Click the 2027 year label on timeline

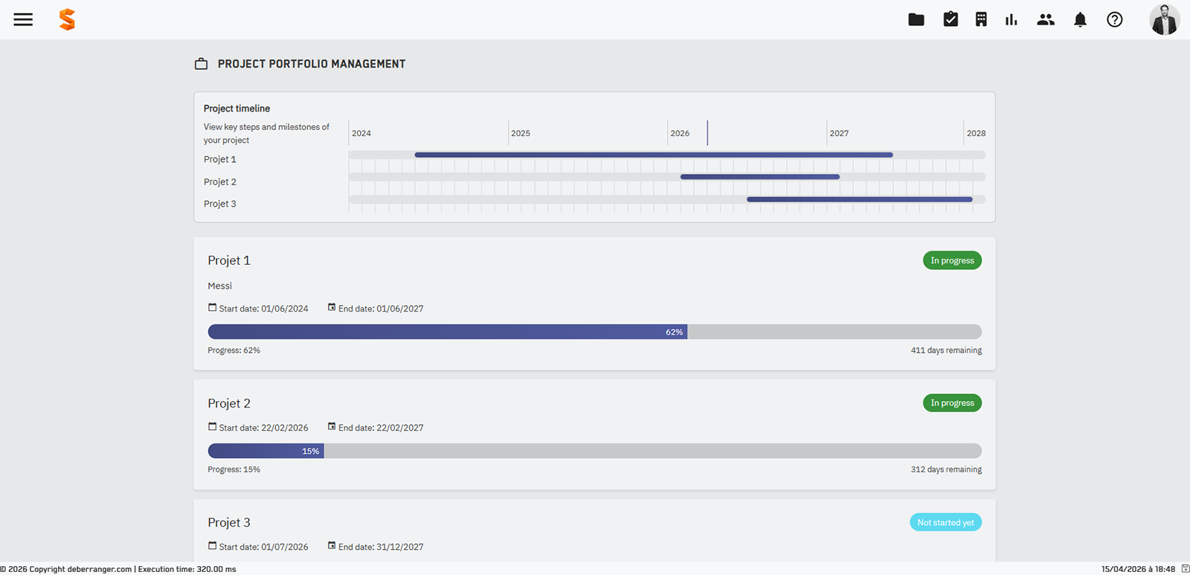point(839,133)
